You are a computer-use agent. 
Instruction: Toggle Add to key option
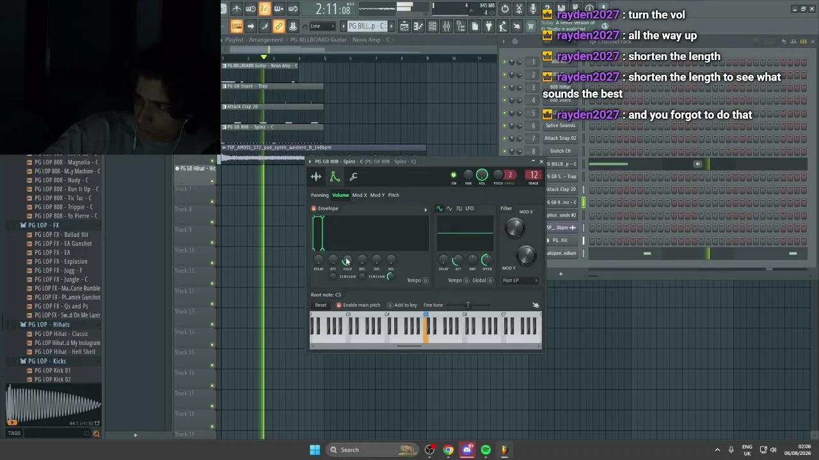click(x=390, y=305)
